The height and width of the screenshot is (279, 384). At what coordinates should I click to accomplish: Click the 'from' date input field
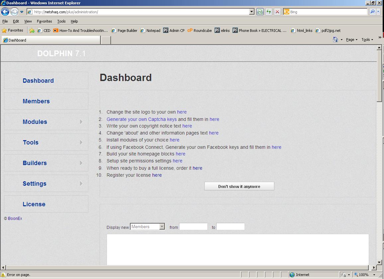coord(193,227)
